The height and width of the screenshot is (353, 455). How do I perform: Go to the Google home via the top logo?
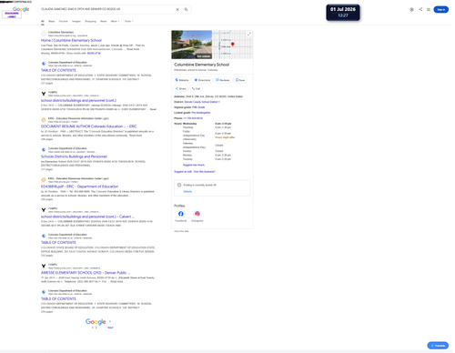coord(21,9)
